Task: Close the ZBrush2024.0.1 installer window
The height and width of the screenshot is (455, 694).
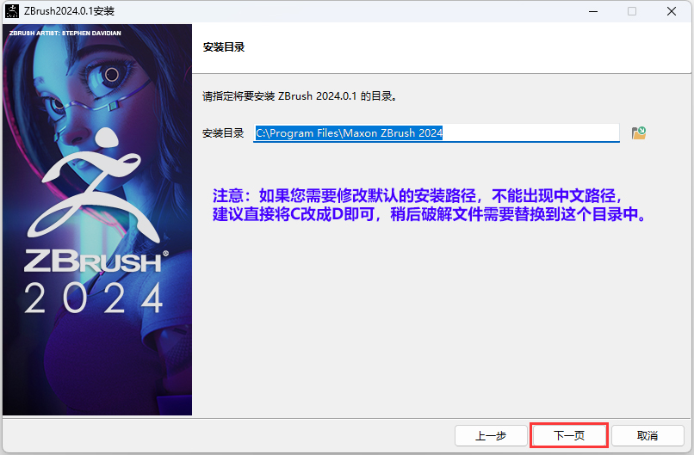Action: 672,11
